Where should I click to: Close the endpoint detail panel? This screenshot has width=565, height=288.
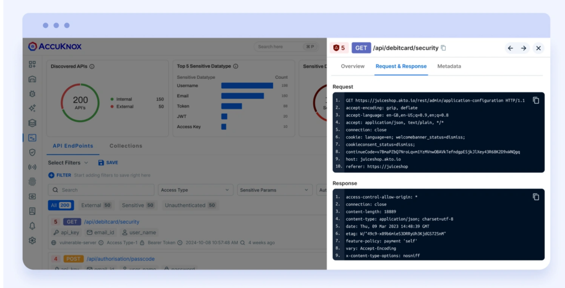[539, 48]
